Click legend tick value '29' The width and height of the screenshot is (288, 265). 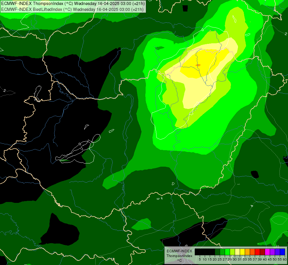[x=230, y=259]
